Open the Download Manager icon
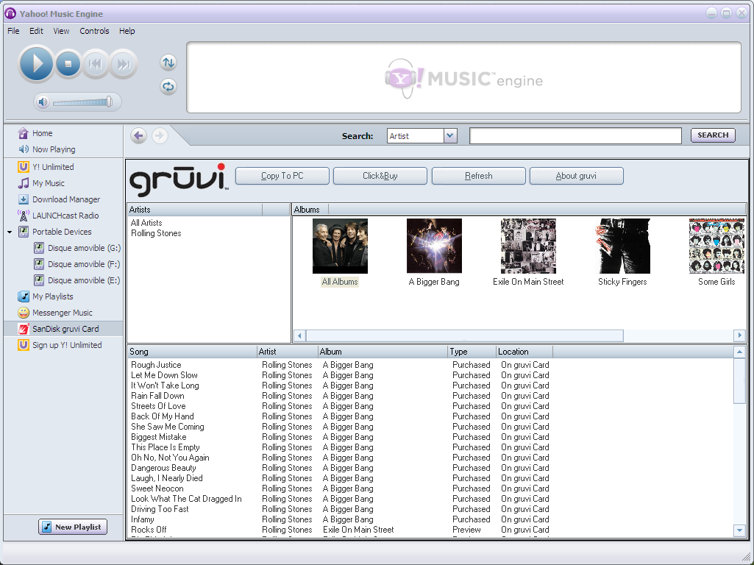The height and width of the screenshot is (565, 754). coord(23,199)
